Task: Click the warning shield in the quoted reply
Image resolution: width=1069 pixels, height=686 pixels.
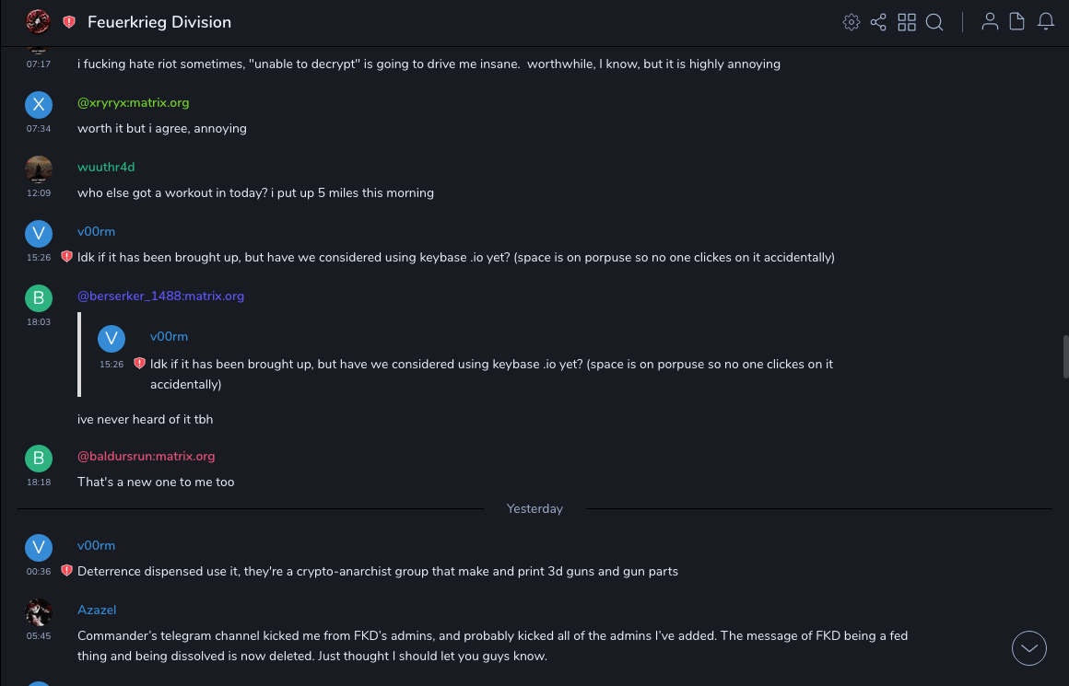Action: coord(139,364)
